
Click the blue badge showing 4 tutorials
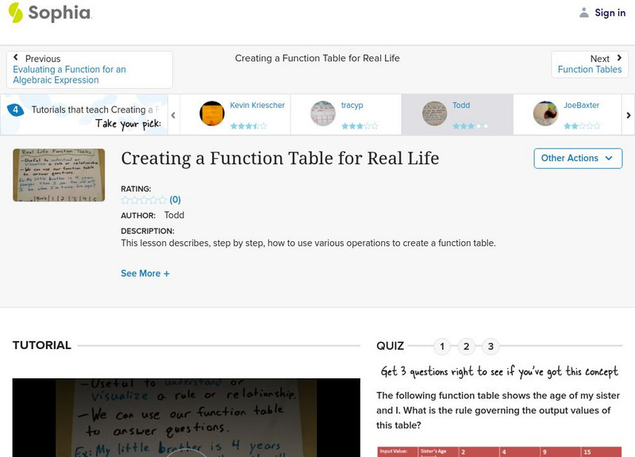(x=15, y=109)
